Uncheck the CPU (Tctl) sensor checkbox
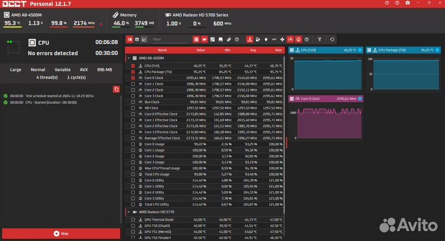Viewport: 445px width, 241px height. 133,66
